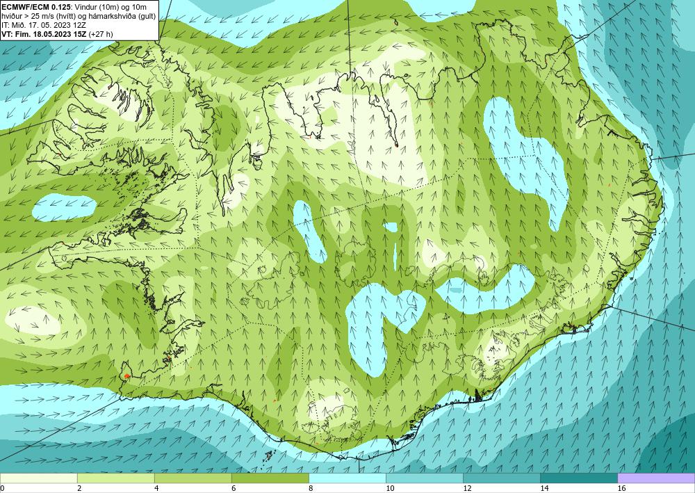Click the legend scale label '12'
695x493 pixels.
click(x=467, y=488)
